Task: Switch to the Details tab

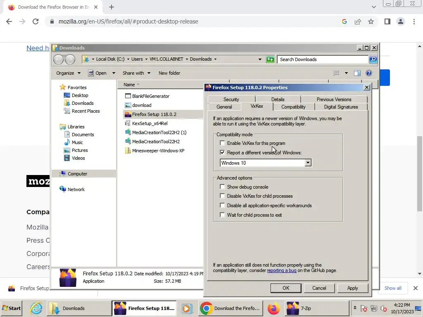Action: [x=278, y=99]
